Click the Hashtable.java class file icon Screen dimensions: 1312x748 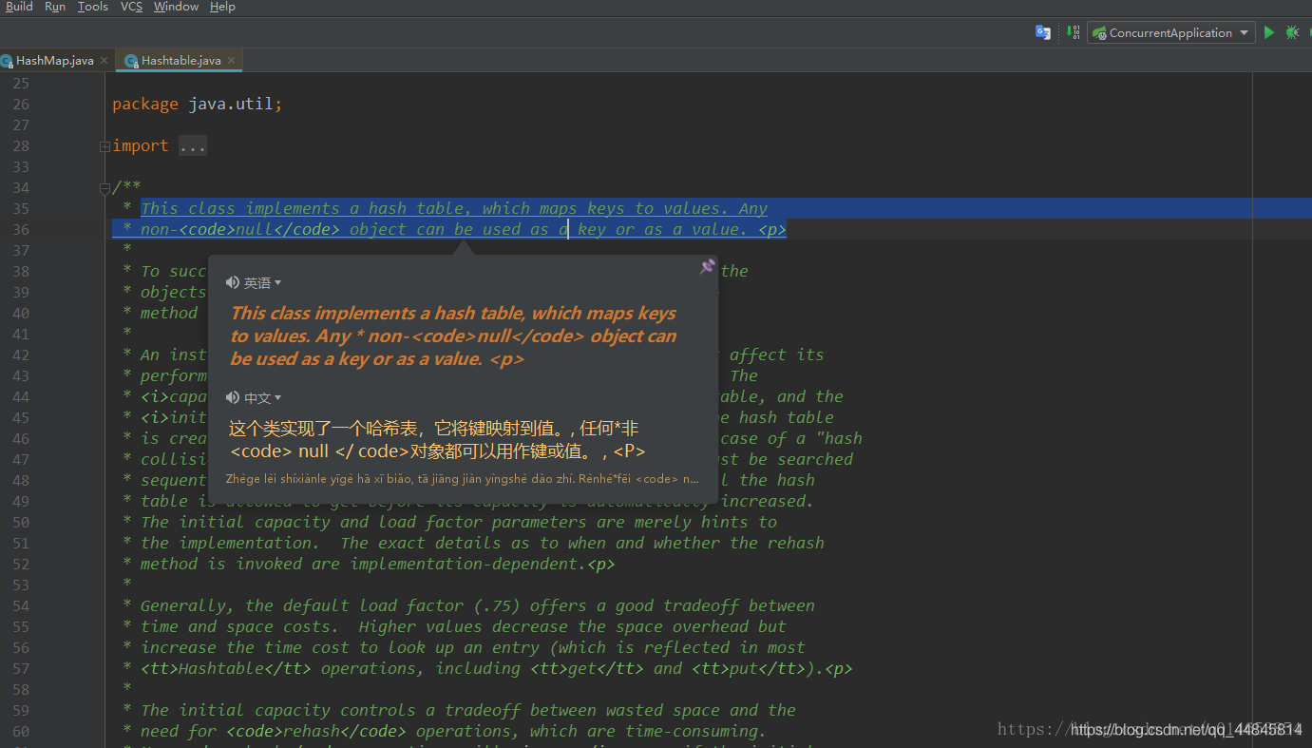pos(131,61)
